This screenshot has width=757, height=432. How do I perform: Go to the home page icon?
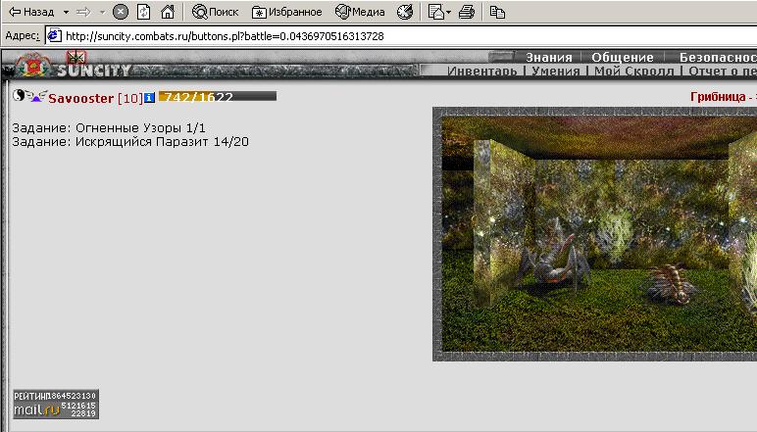(x=168, y=12)
